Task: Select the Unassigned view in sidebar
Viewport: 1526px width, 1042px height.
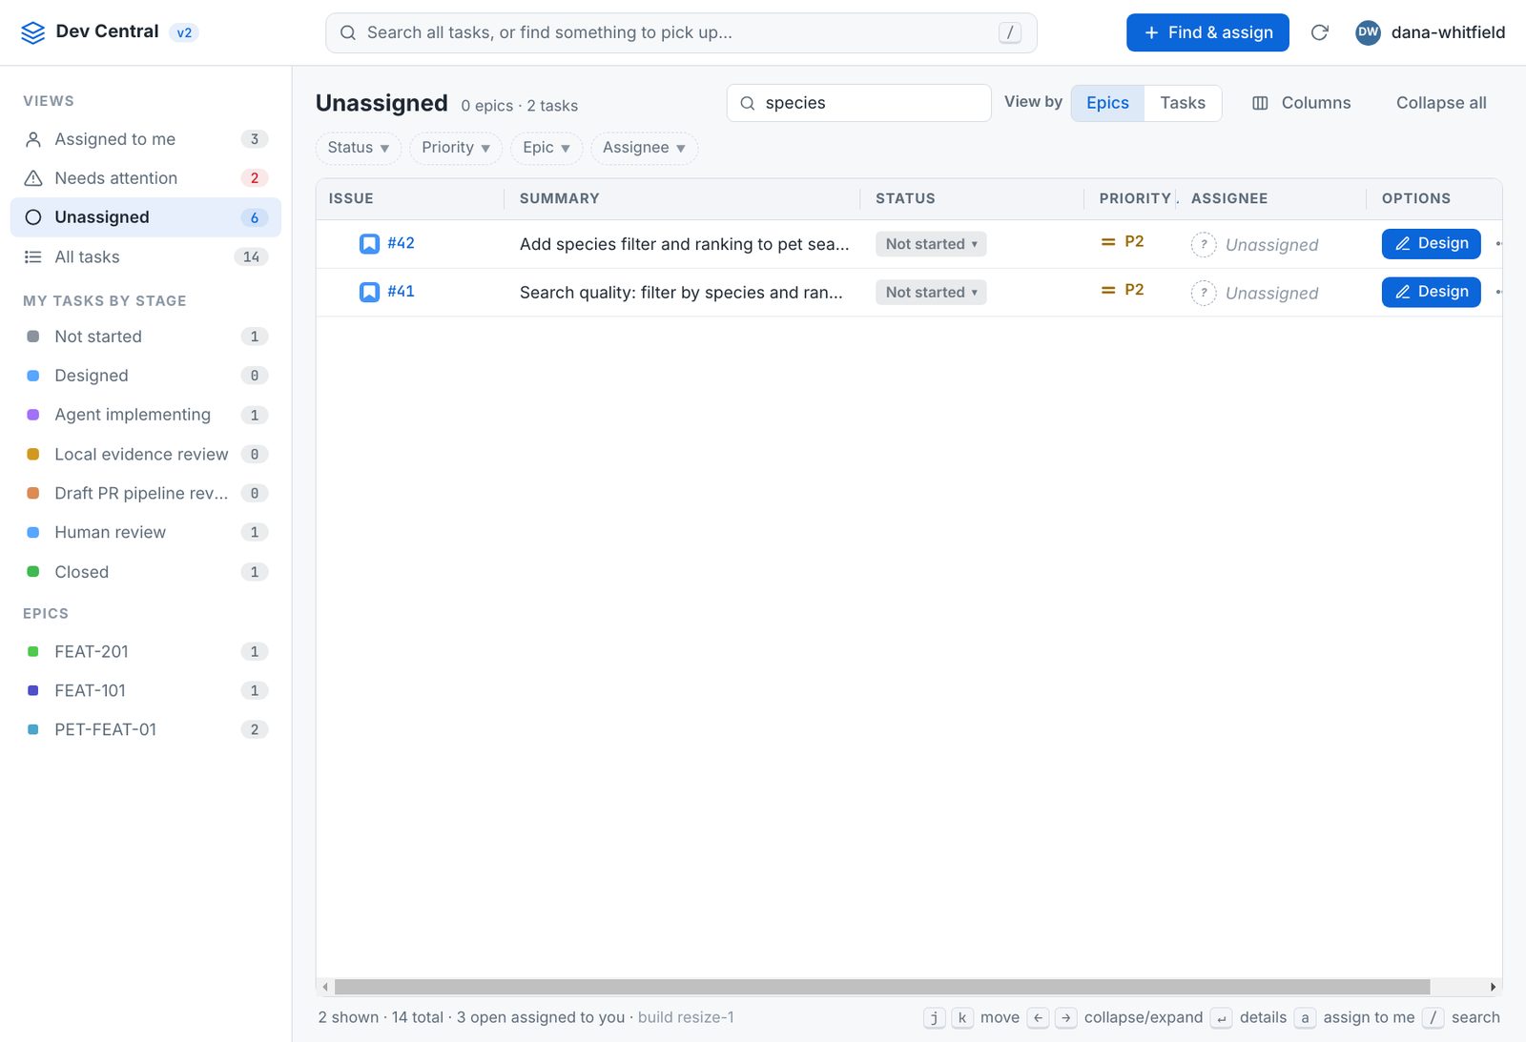Action: [146, 217]
